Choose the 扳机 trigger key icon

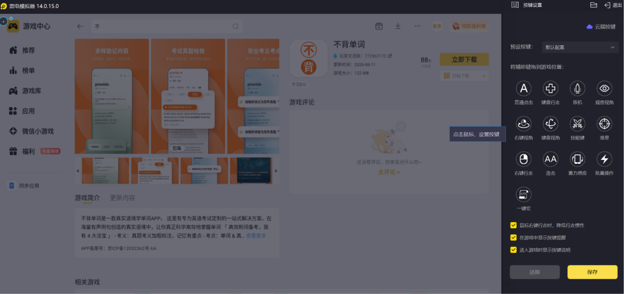click(577, 88)
